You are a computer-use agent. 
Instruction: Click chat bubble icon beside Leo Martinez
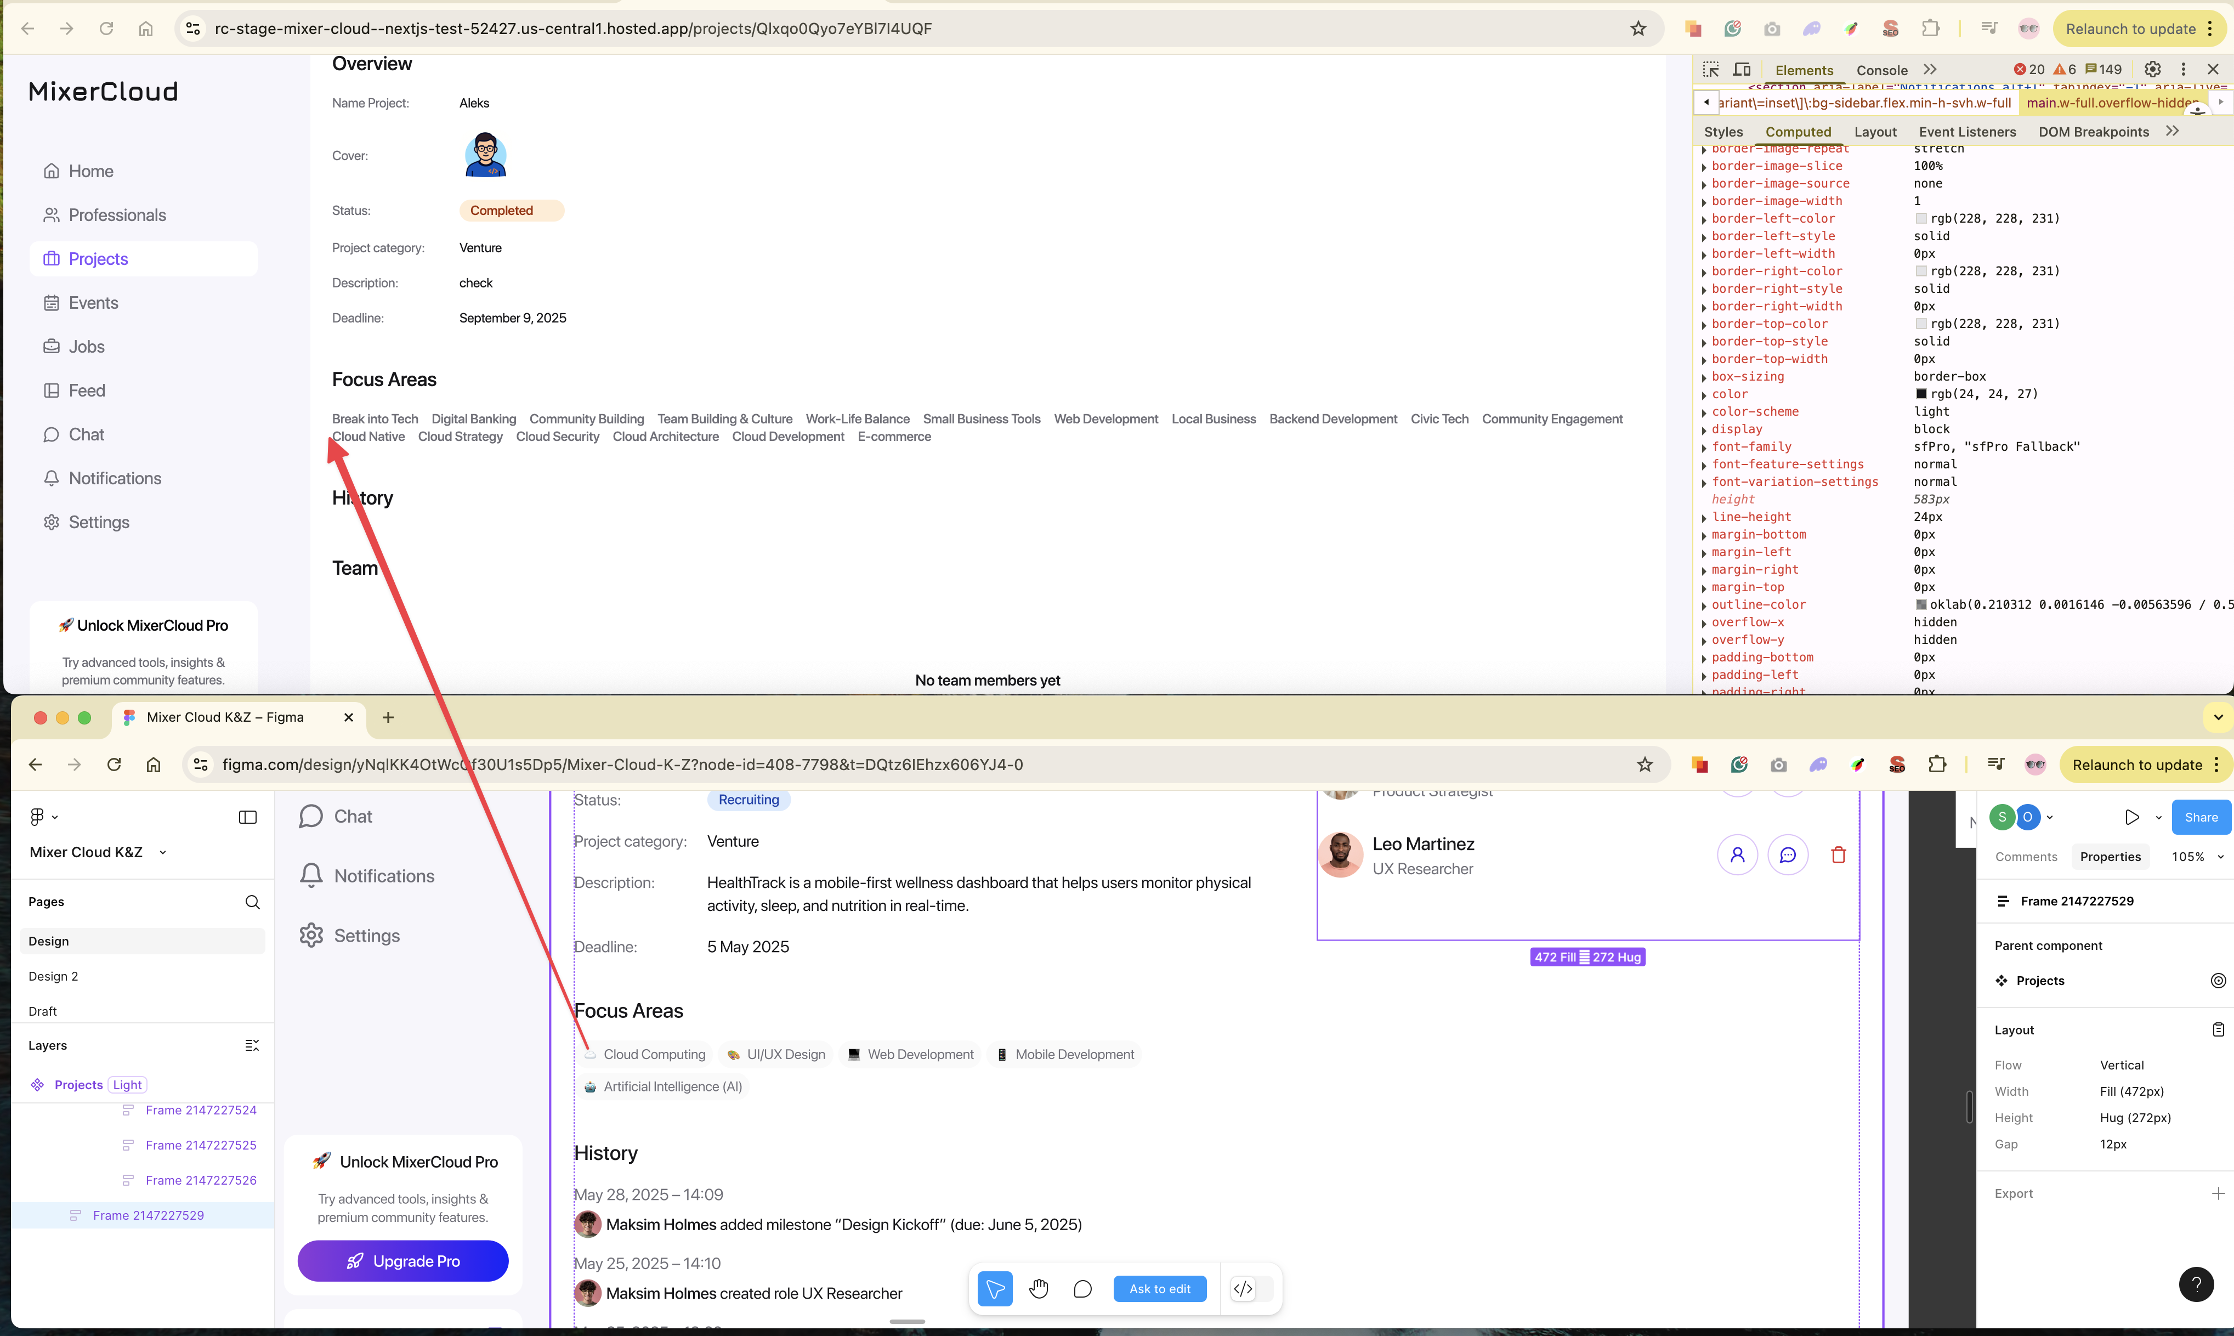[1788, 854]
